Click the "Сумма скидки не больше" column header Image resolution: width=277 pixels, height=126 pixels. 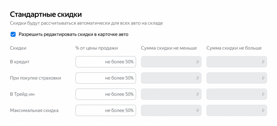click(234, 48)
